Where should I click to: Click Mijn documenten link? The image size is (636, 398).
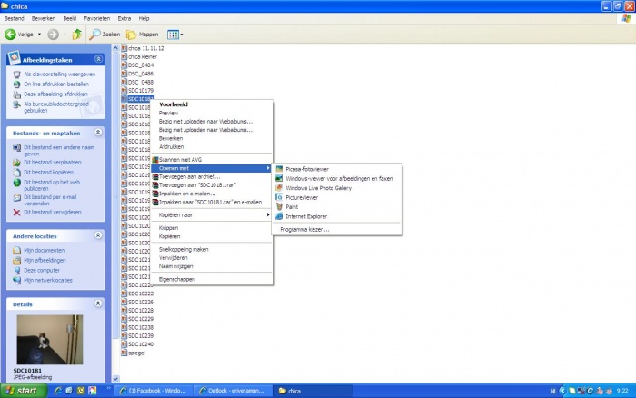[44, 250]
